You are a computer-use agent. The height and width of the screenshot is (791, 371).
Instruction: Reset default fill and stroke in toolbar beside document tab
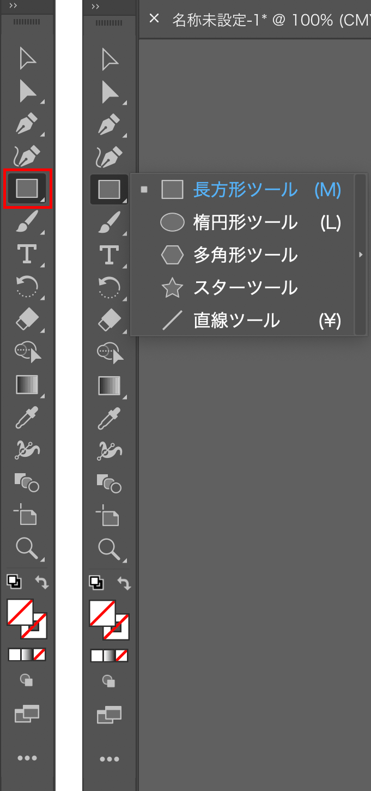[96, 583]
